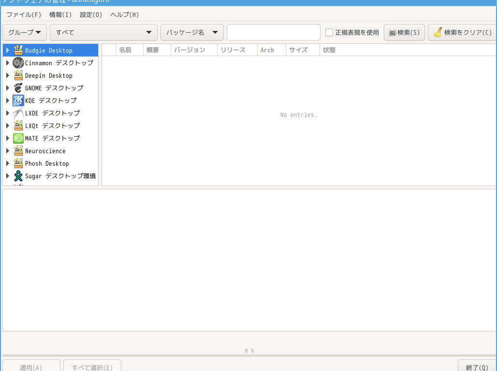
Task: Click the KDE gear logo icon
Action: click(x=18, y=100)
